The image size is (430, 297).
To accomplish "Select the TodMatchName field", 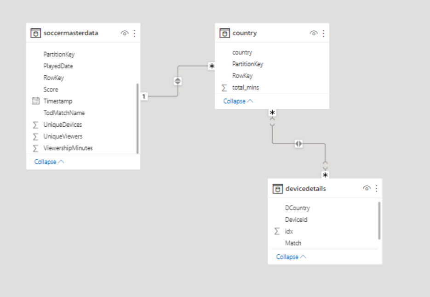I will click(x=64, y=113).
